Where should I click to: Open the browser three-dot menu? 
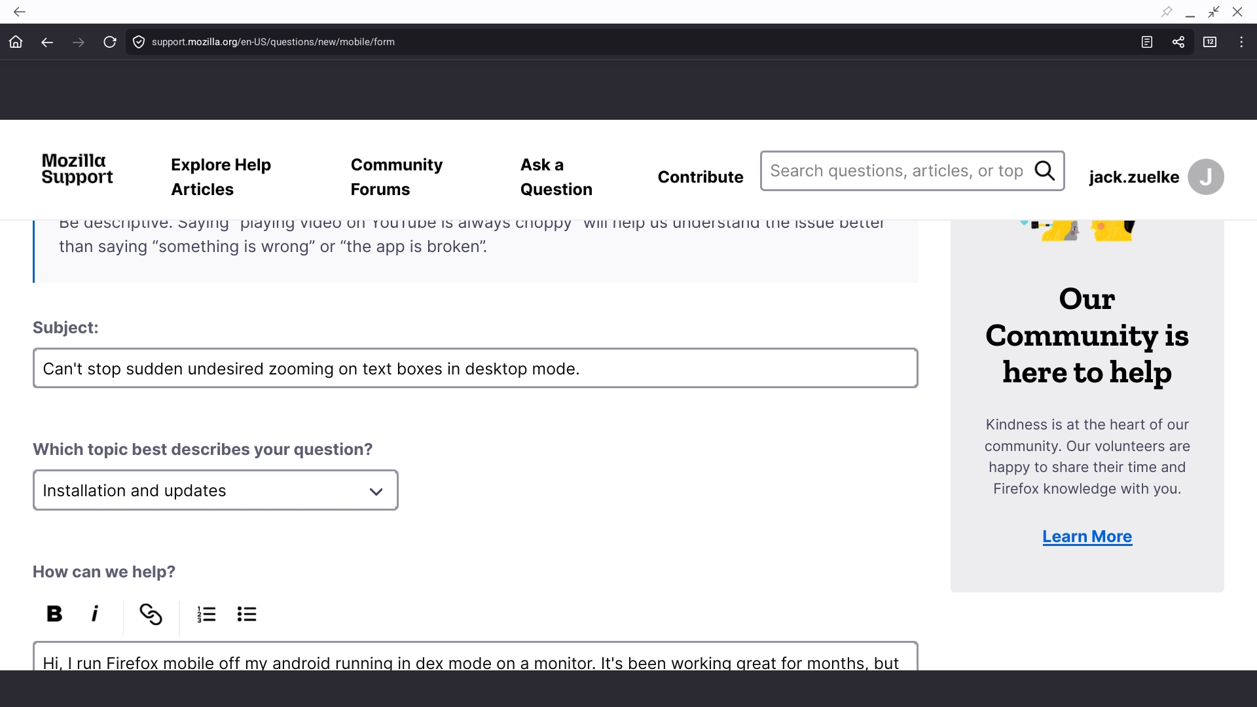pos(1241,42)
